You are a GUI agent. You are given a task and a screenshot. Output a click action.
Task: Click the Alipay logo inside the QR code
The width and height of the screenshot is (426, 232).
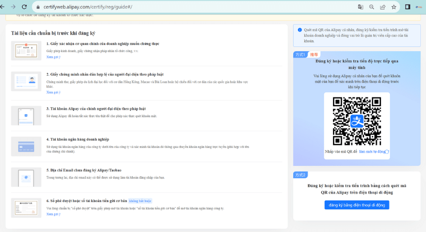point(357,121)
